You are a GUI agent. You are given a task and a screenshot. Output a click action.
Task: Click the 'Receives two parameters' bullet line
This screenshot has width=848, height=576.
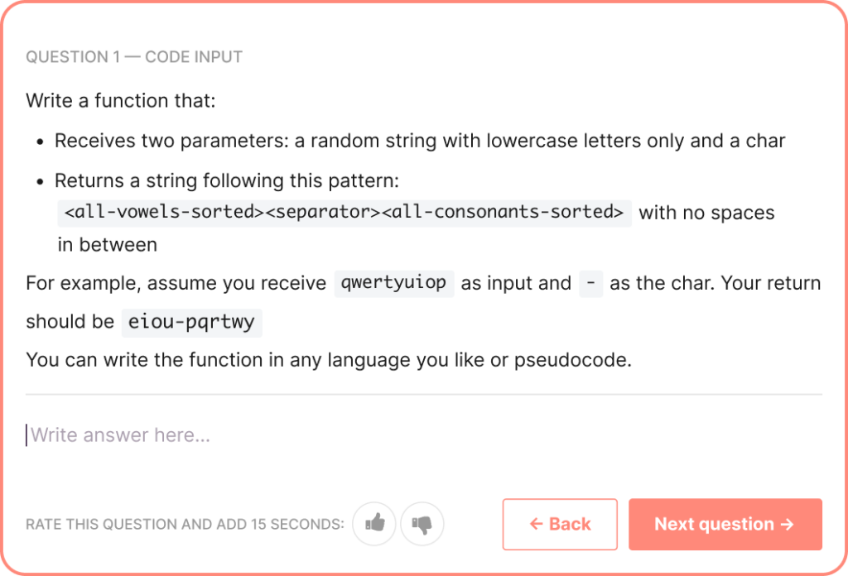click(x=420, y=141)
